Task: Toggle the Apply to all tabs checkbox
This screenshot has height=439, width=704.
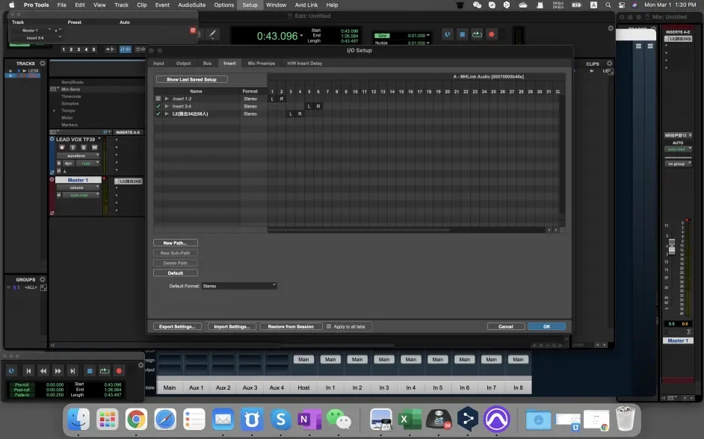Action: (329, 326)
